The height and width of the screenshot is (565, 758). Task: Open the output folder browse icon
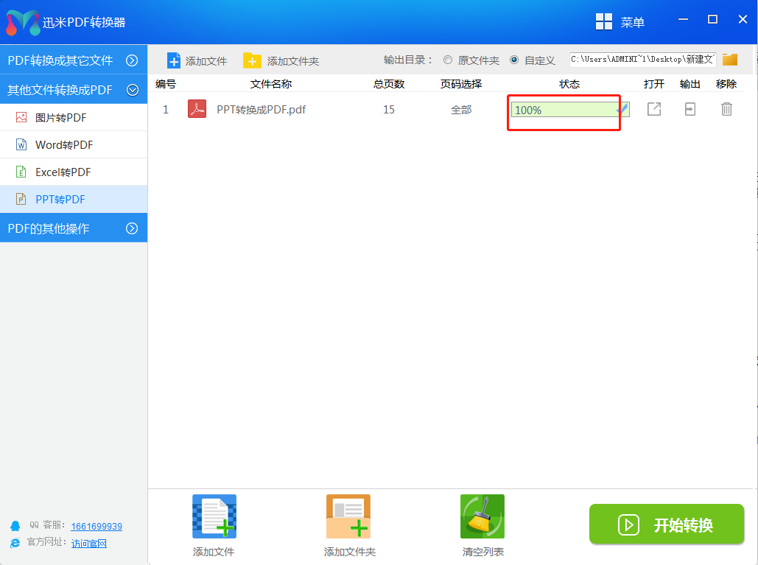click(730, 60)
